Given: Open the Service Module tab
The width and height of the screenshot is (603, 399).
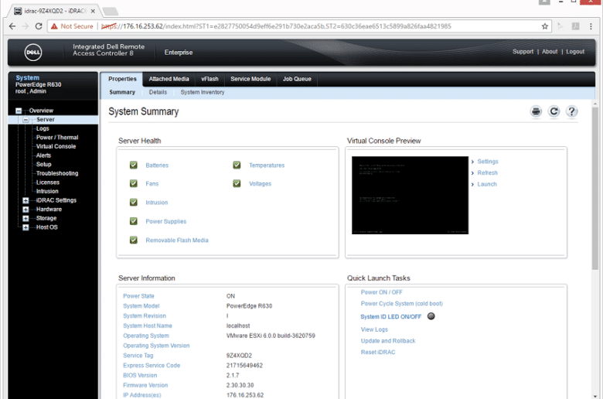Looking at the screenshot, I should click(250, 79).
